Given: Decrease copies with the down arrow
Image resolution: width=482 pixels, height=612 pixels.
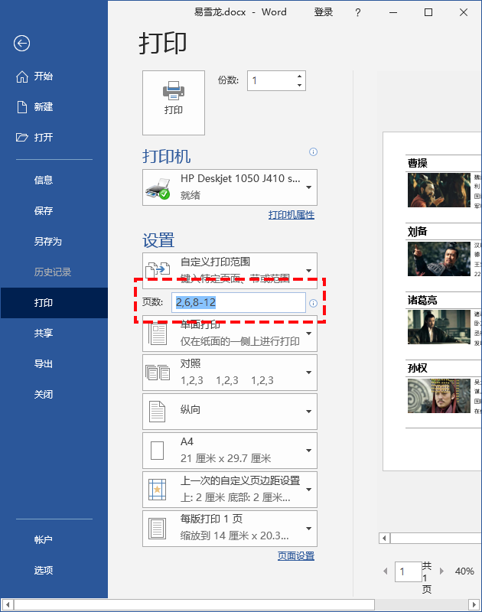Looking at the screenshot, I should 299,85.
